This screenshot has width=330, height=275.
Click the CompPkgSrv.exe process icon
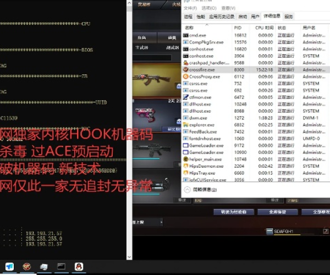tap(186, 42)
